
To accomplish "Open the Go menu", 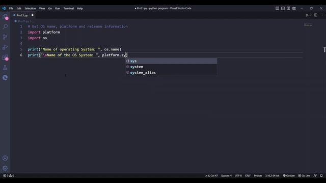I will coord(50,9).
